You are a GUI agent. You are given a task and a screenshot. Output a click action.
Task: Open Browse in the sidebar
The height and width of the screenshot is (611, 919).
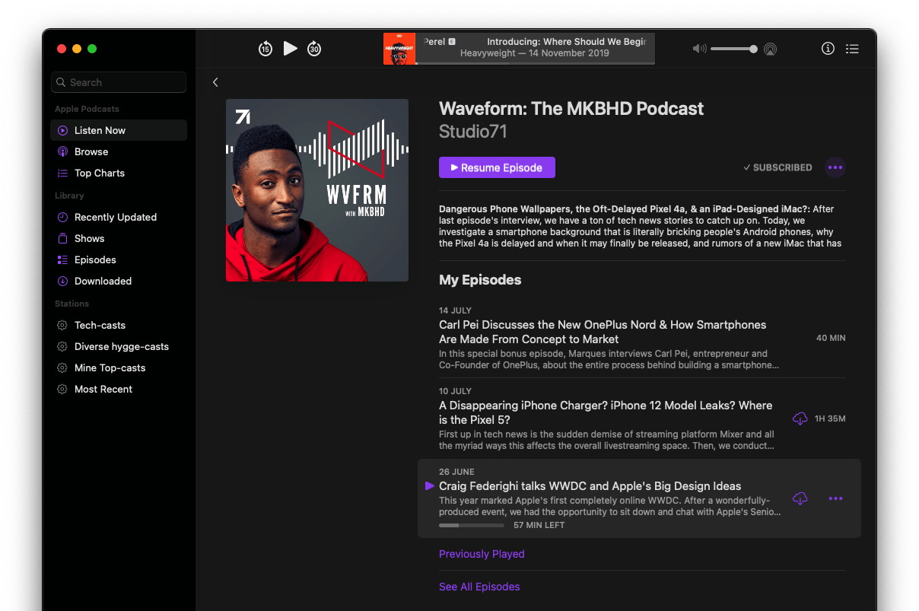coord(119,151)
